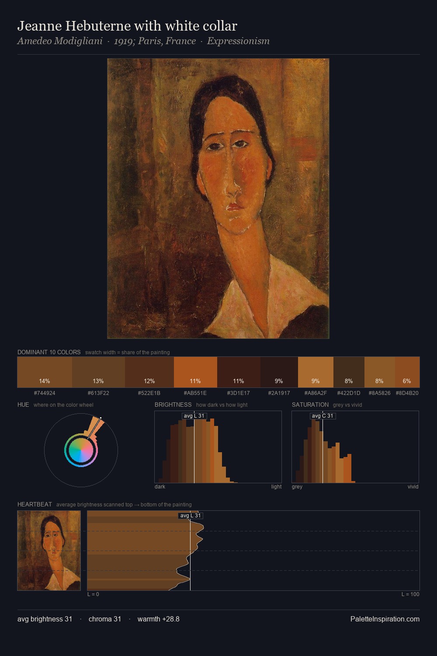The height and width of the screenshot is (656, 437).
Task: Click the 'warmth +28.8' footer text
Action: pos(159,619)
